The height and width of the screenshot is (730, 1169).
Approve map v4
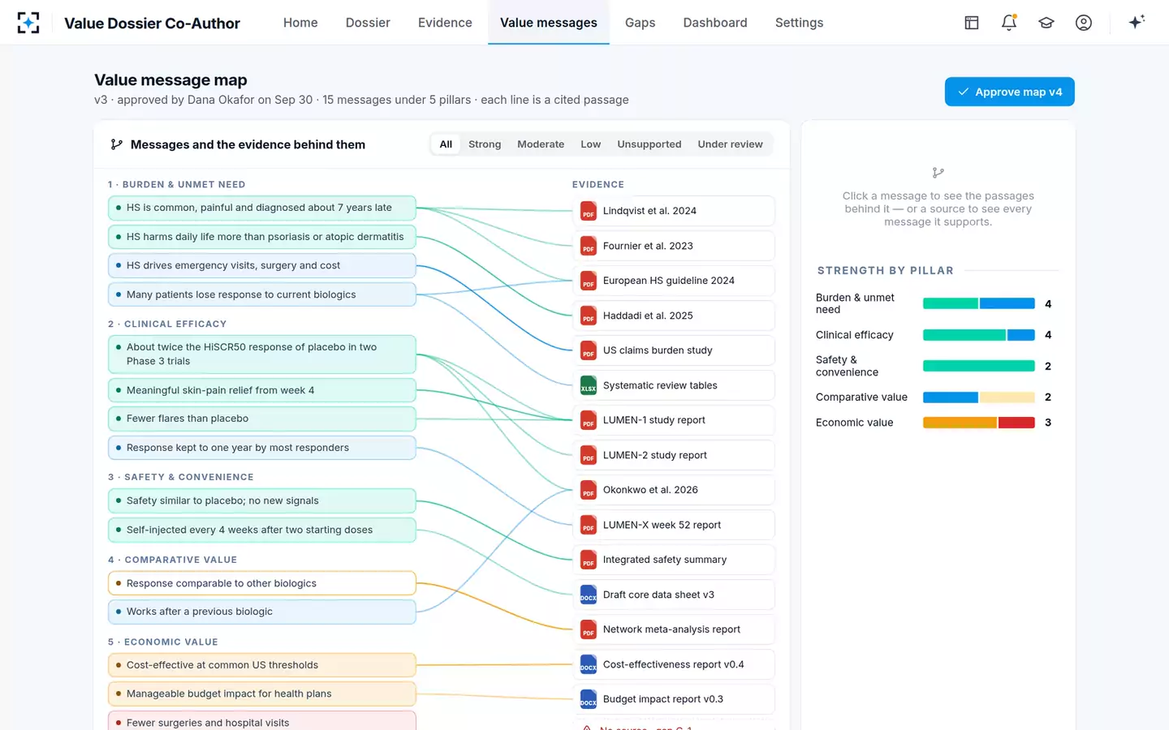(x=1010, y=92)
